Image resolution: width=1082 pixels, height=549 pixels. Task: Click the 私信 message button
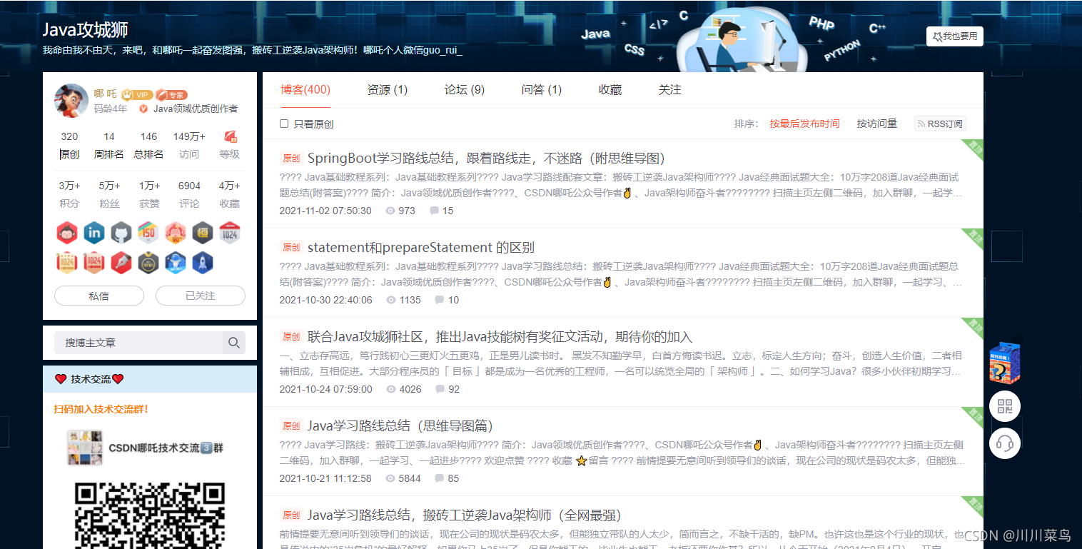(99, 296)
